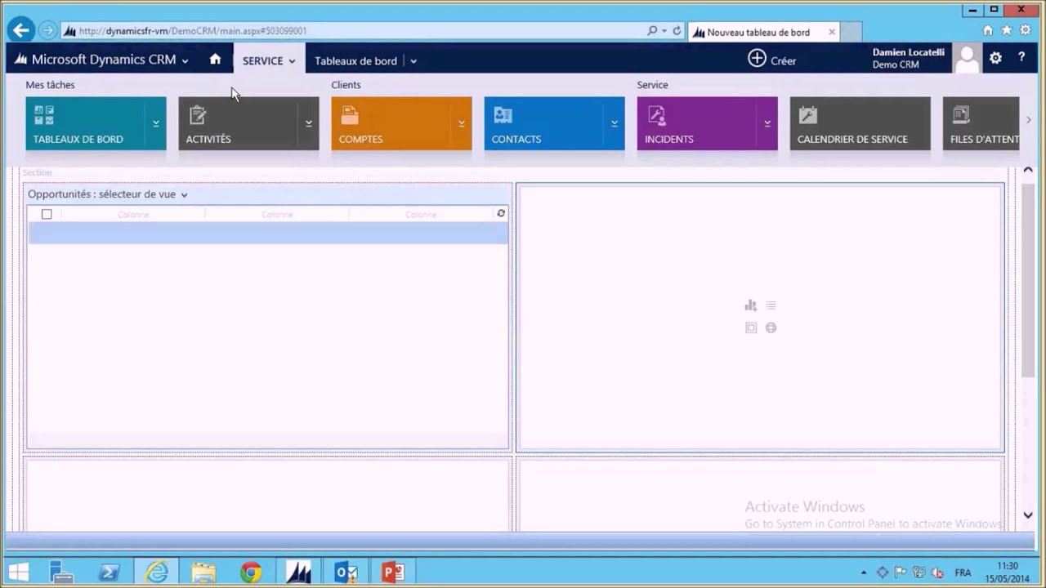
Task: Open Outlook from taskbar
Action: (346, 572)
